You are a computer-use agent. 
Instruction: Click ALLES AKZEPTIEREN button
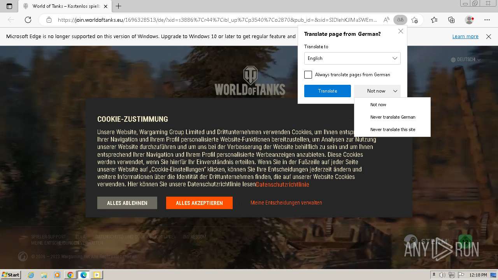click(x=199, y=203)
